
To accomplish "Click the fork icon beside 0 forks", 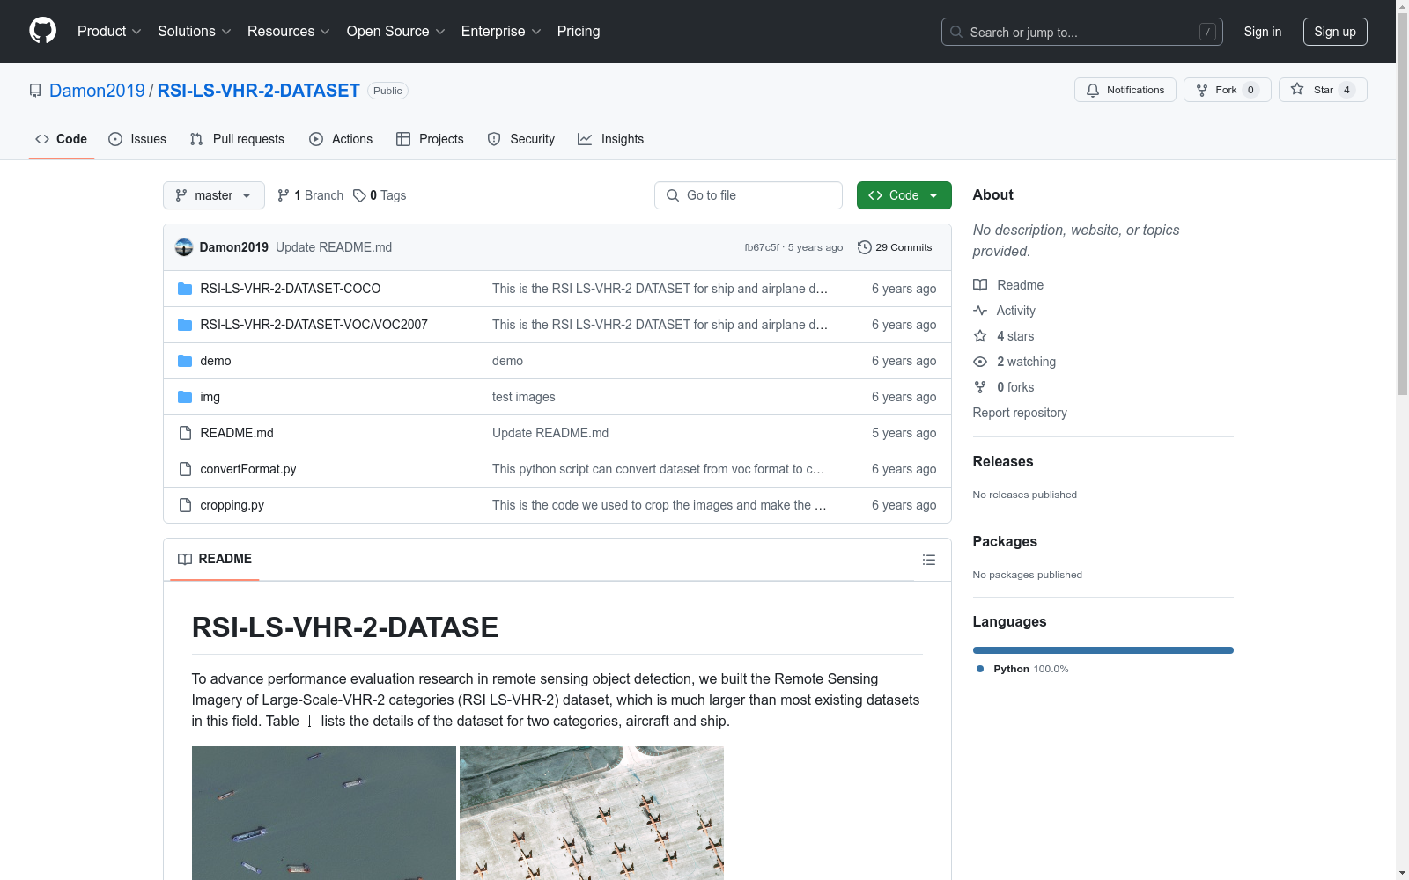I will coord(980,387).
